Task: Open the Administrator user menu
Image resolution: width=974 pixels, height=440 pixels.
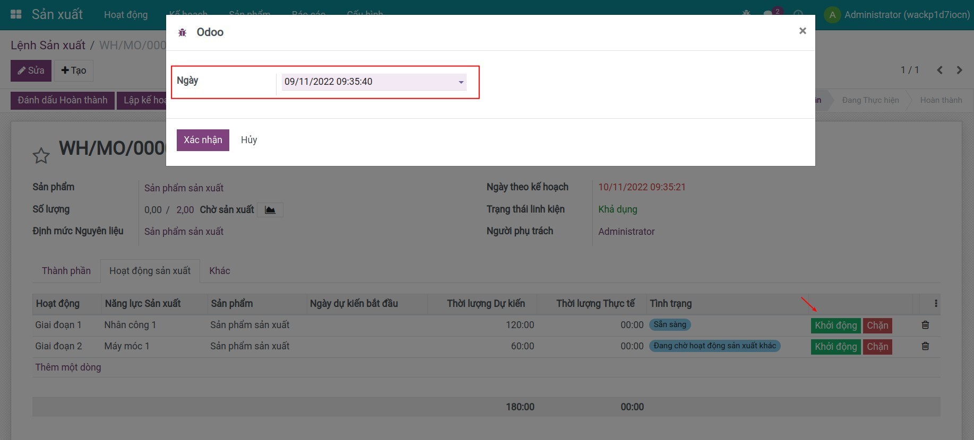Action: coord(897,15)
